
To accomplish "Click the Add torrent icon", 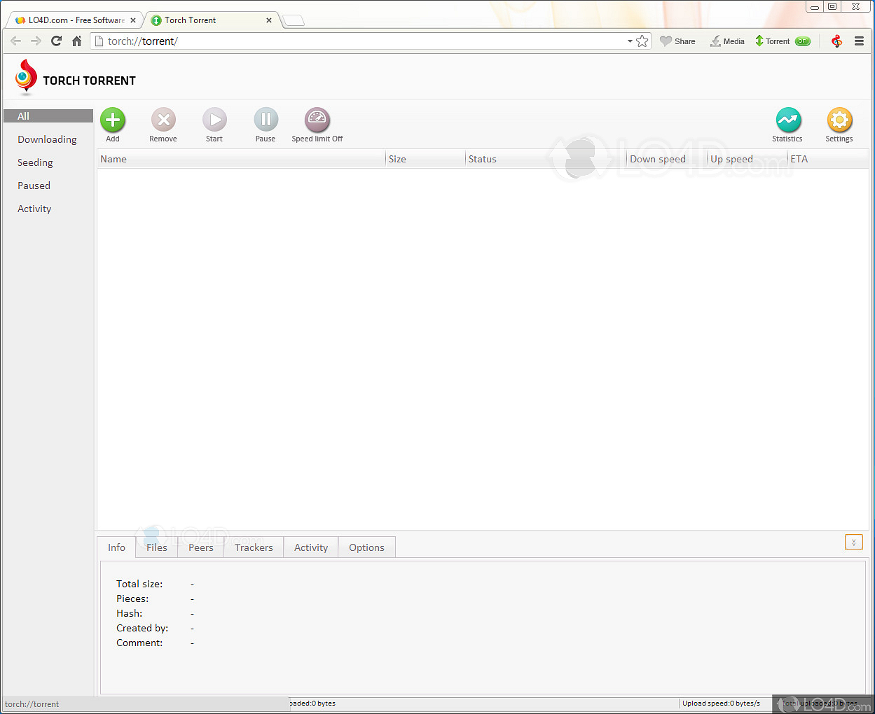I will click(x=113, y=120).
